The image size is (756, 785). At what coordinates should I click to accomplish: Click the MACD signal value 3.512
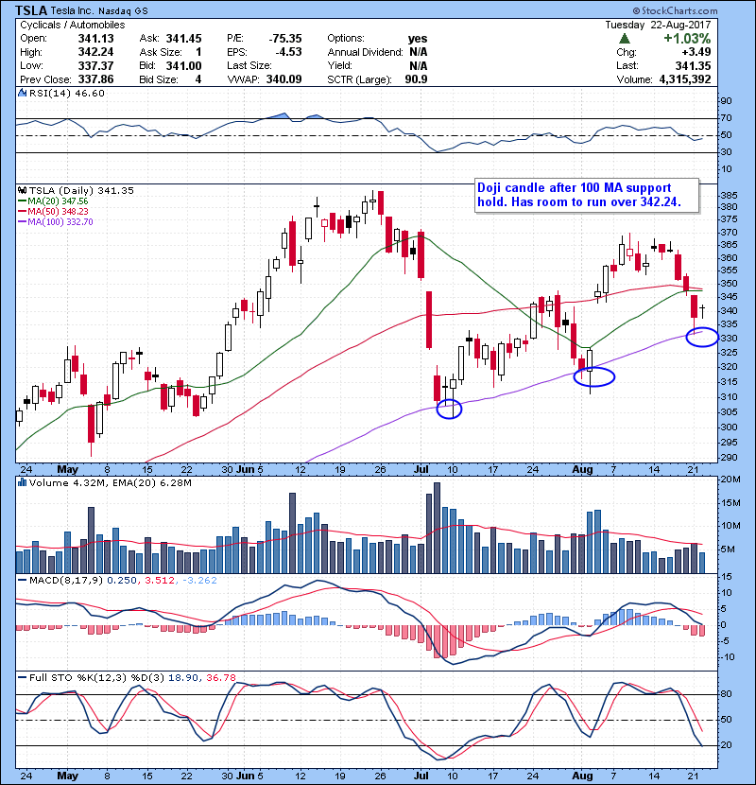click(160, 581)
